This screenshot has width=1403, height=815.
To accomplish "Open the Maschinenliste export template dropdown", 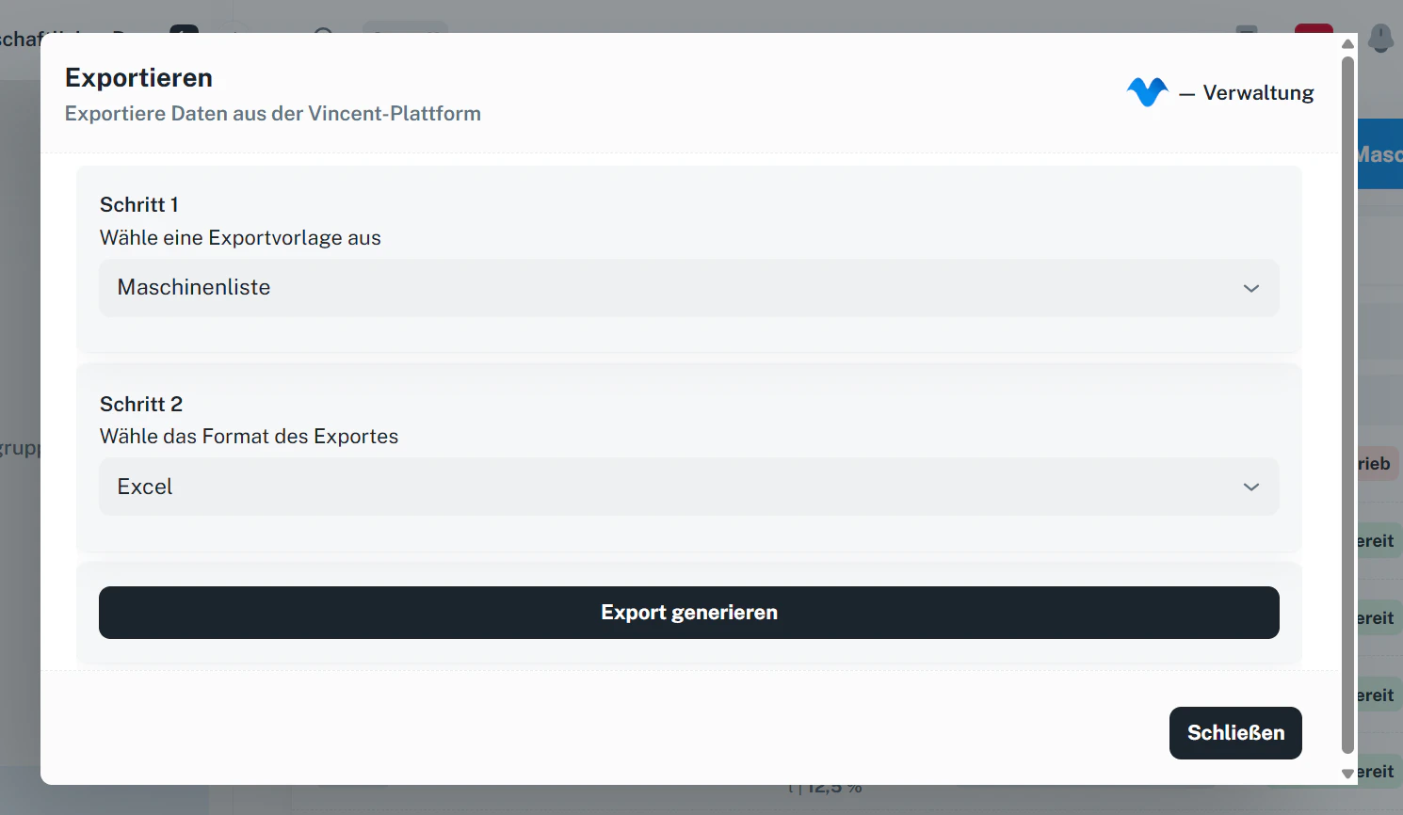I will [x=688, y=288].
